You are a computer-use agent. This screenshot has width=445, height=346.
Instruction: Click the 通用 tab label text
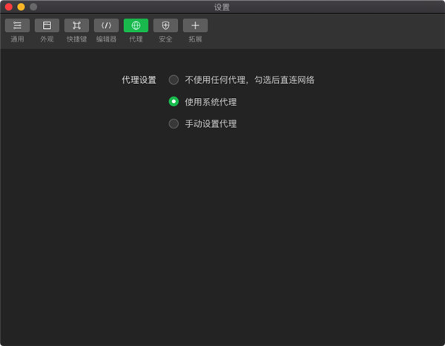(17, 39)
